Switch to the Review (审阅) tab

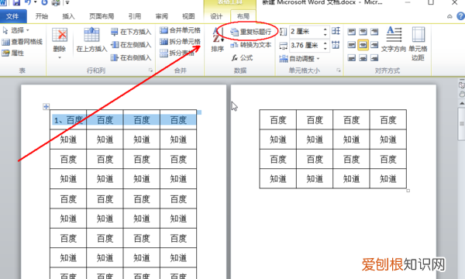click(x=162, y=16)
